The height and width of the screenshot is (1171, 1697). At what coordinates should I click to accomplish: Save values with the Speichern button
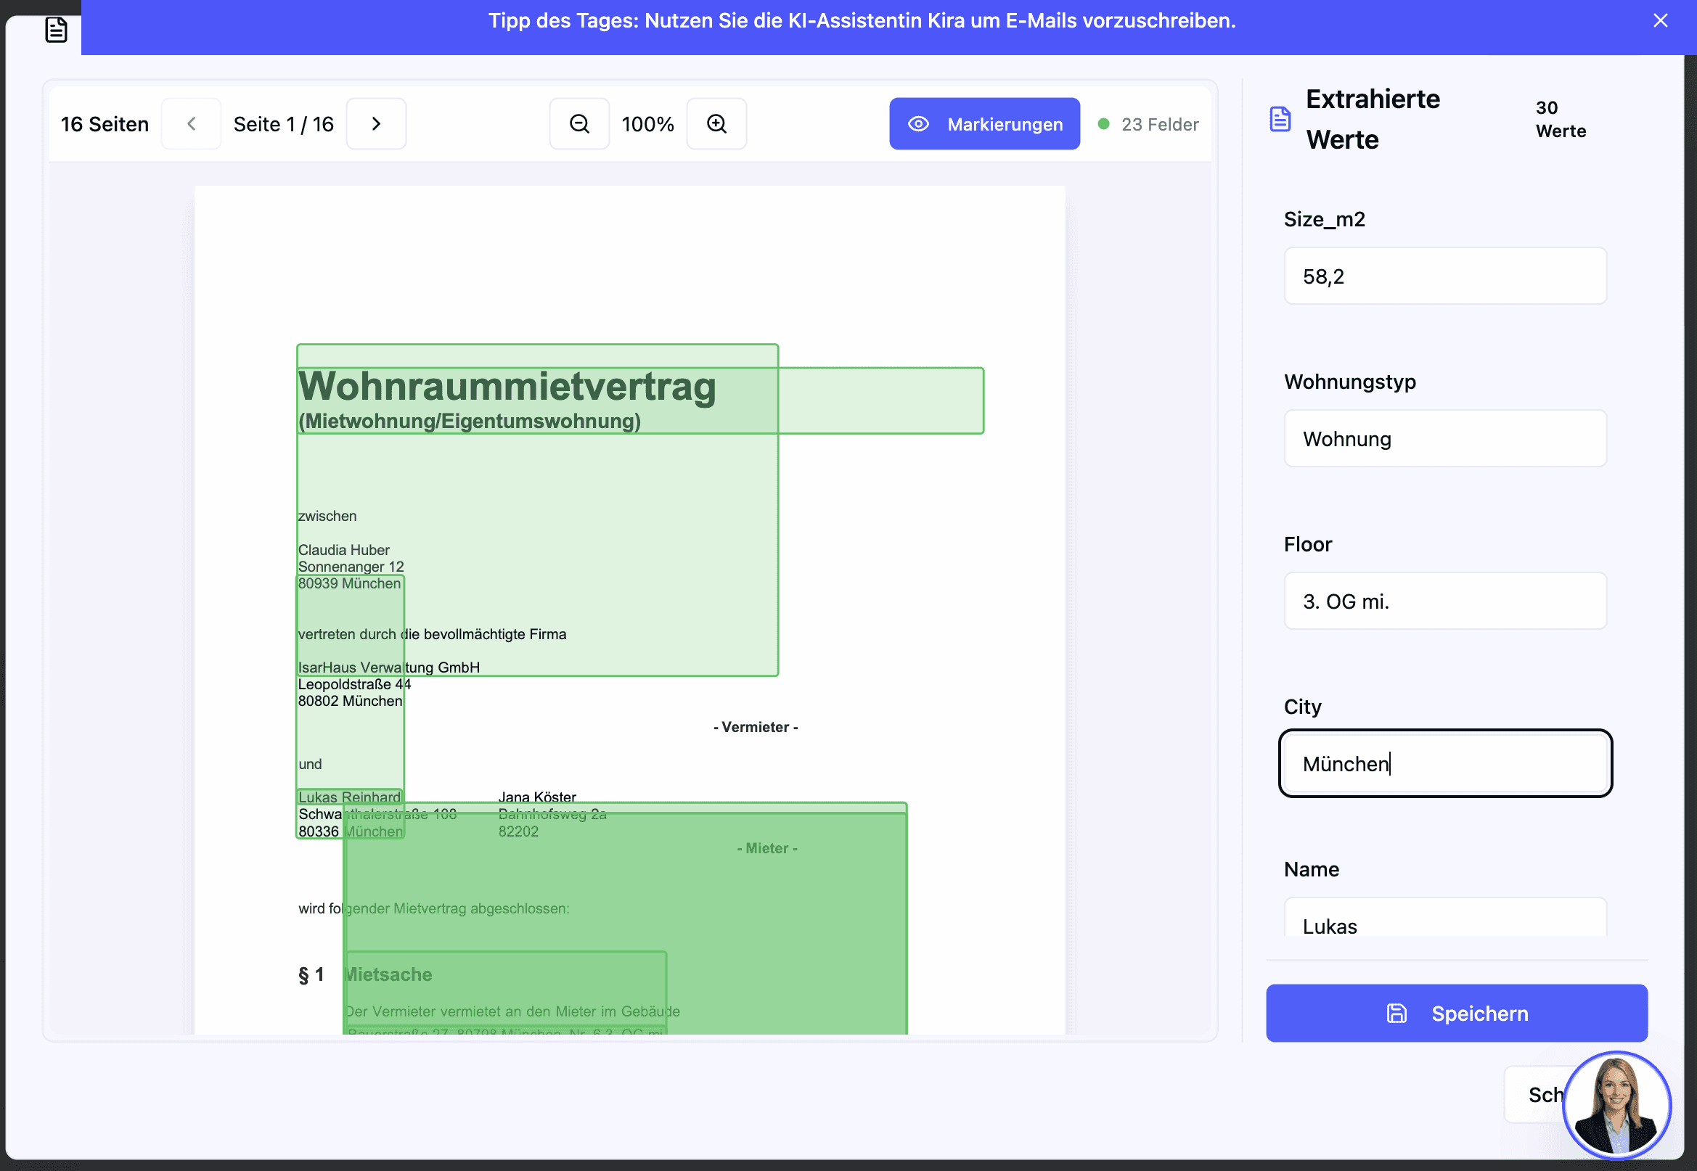[x=1456, y=1014]
